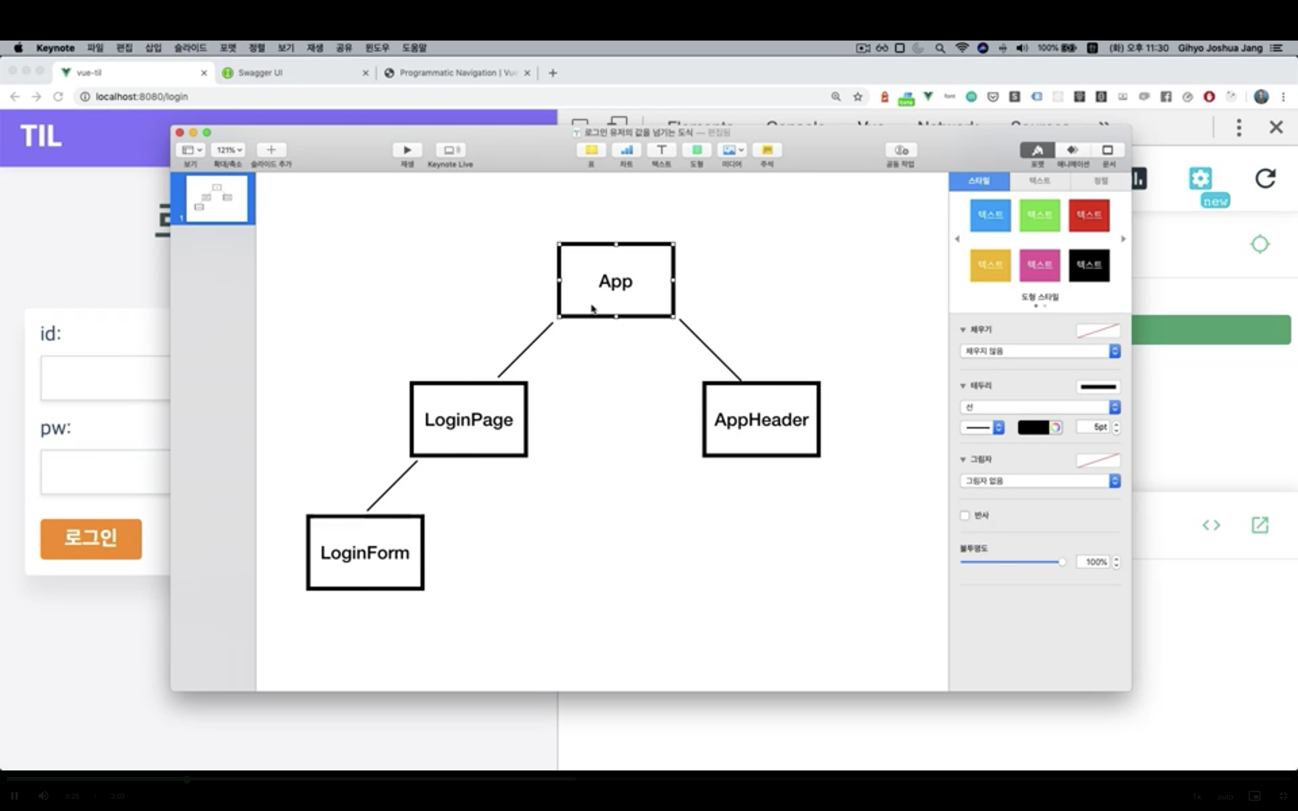This screenshot has width=1298, height=811.
Task: Insert a chart from the toolbar
Action: (627, 150)
